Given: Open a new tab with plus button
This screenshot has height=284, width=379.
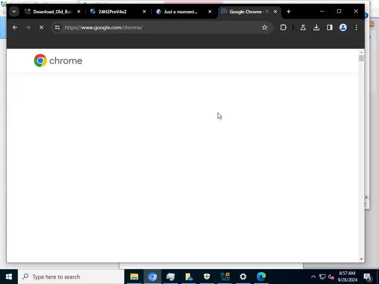Looking at the screenshot, I should pos(289,11).
